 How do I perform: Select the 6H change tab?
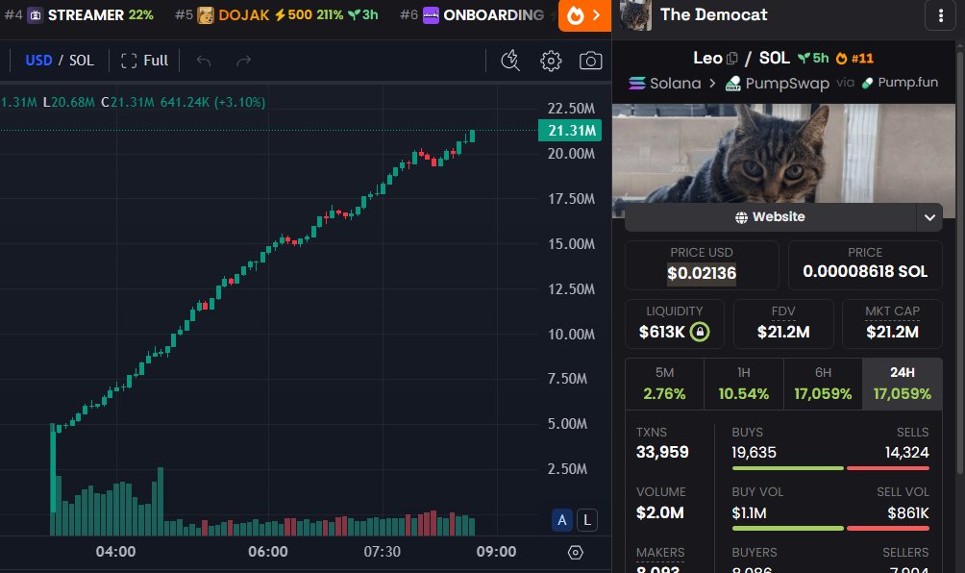click(823, 384)
